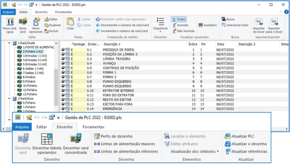This screenshot has height=164, width=290.
Task: Open Arquivo tab in lower ribbon
Action: [22, 127]
